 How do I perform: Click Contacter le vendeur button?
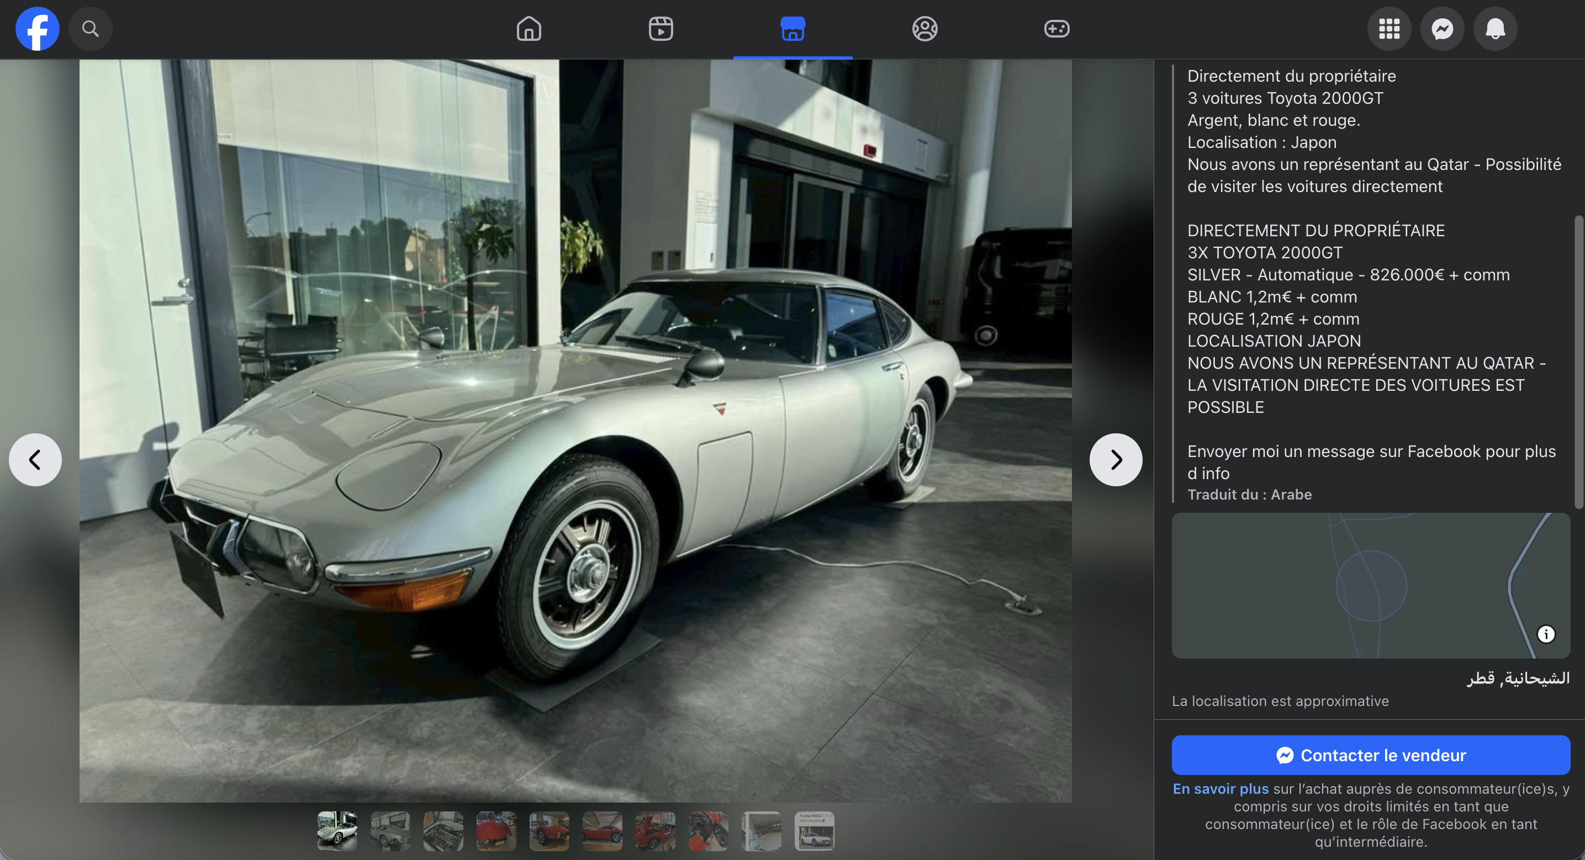tap(1370, 755)
